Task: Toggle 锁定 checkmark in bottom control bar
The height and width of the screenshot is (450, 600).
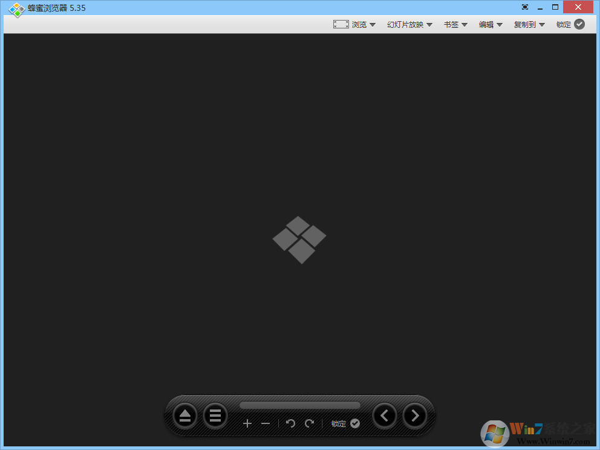Action: 355,423
